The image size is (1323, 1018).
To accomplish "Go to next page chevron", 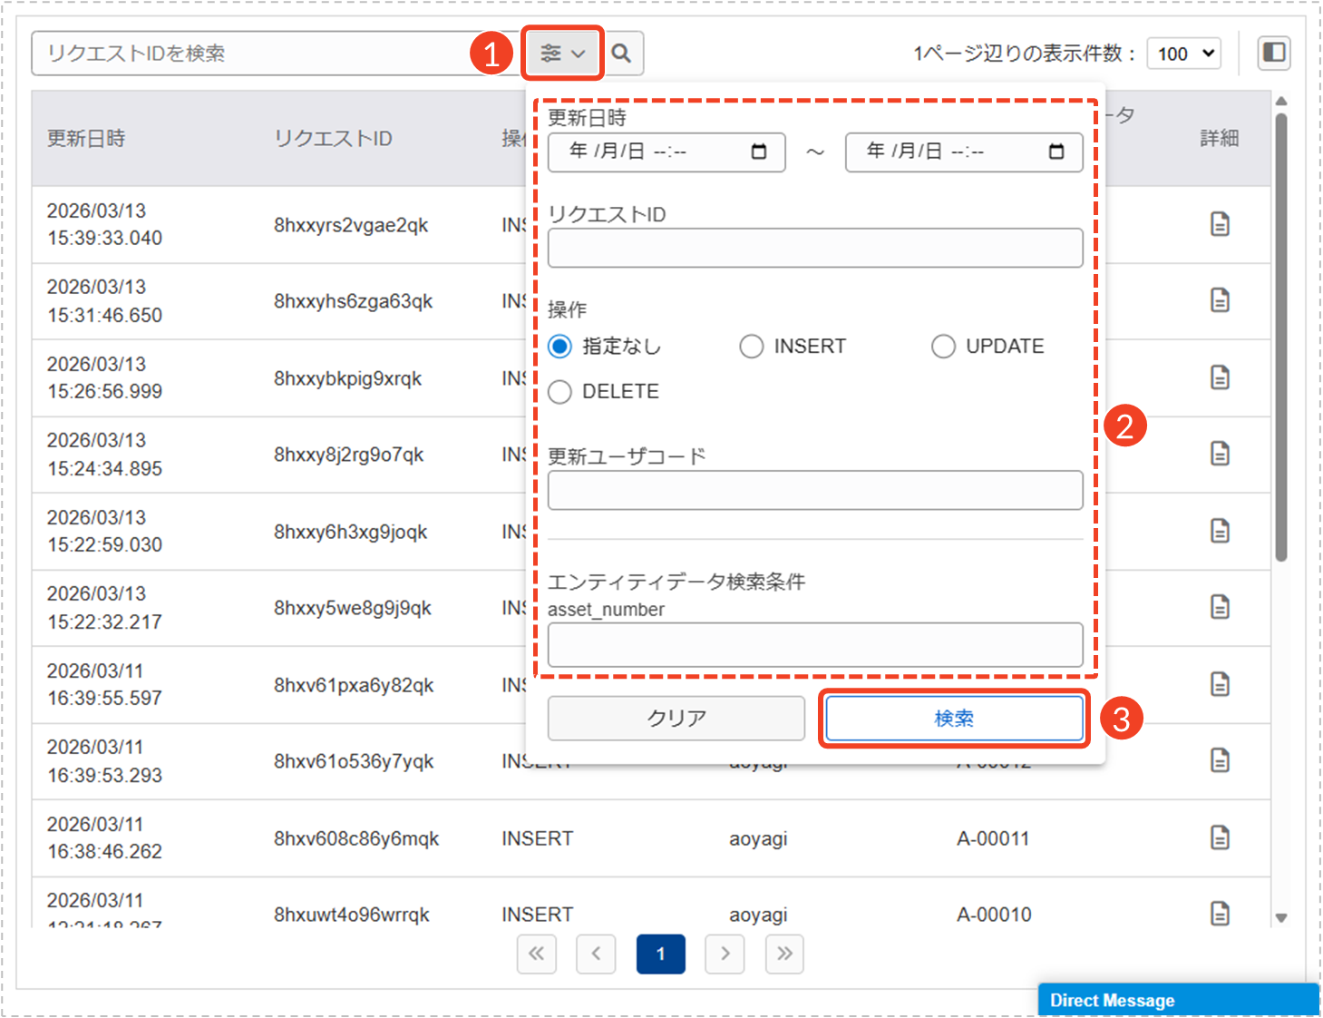I will pyautogui.click(x=725, y=954).
